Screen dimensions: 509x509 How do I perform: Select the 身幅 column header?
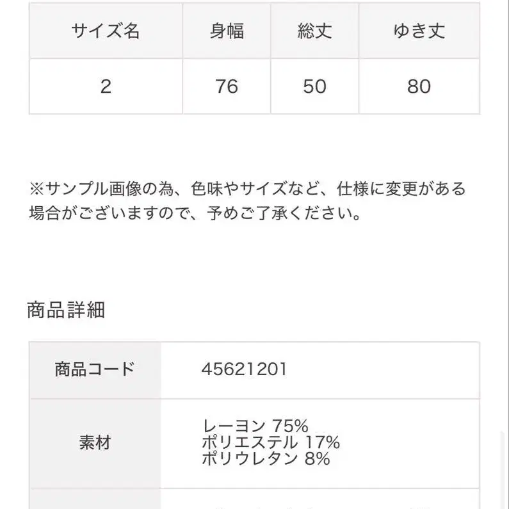tap(227, 31)
